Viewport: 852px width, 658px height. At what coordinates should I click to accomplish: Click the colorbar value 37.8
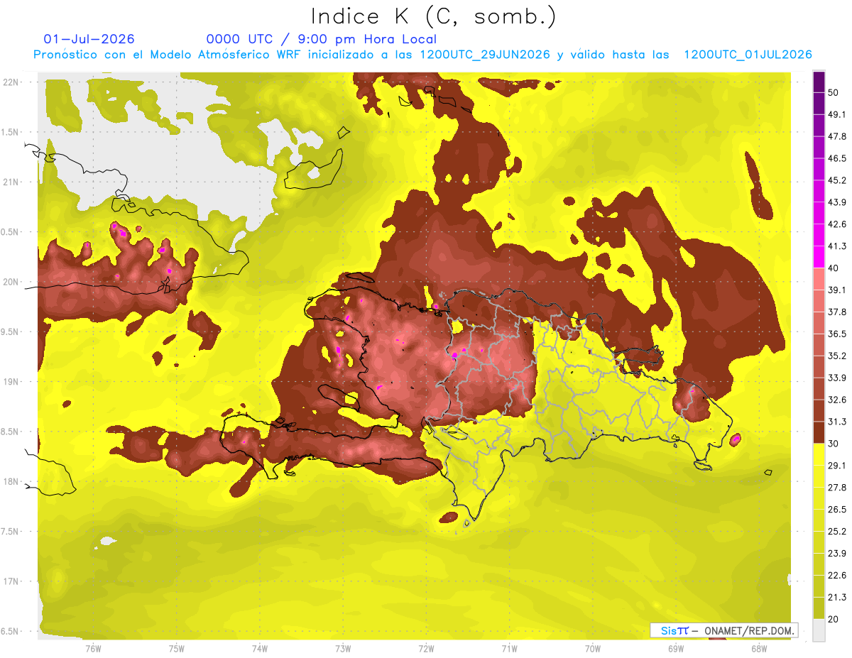click(836, 312)
